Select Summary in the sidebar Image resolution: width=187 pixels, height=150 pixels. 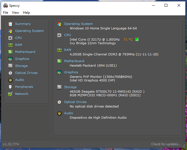[23, 24]
